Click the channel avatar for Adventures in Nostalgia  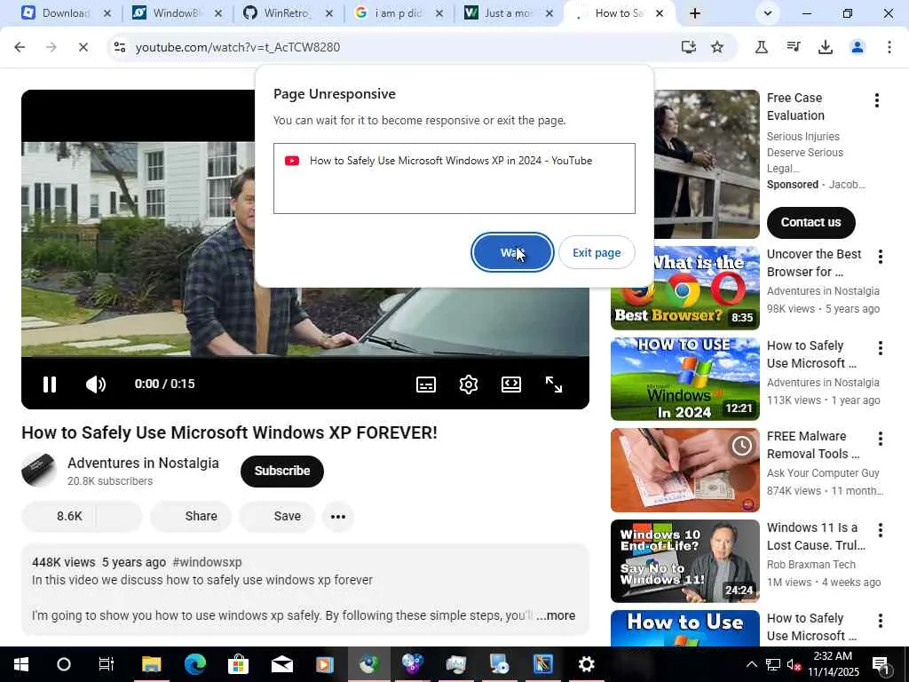click(38, 471)
